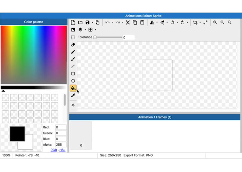The width and height of the screenshot is (242, 172).
Task: Select the Rectangle shape tool
Action: (x=73, y=74)
